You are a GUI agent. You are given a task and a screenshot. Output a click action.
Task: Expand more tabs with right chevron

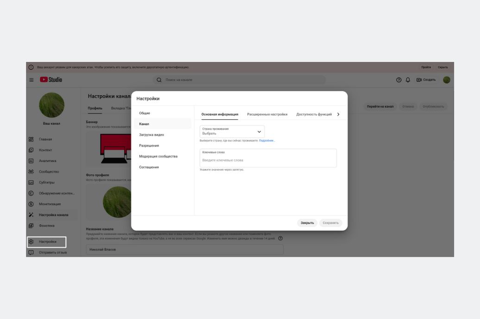pos(338,114)
